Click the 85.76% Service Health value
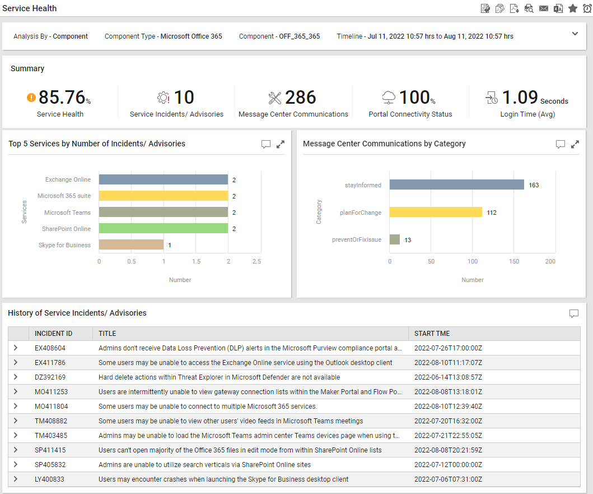The image size is (593, 494). pyautogui.click(x=64, y=98)
